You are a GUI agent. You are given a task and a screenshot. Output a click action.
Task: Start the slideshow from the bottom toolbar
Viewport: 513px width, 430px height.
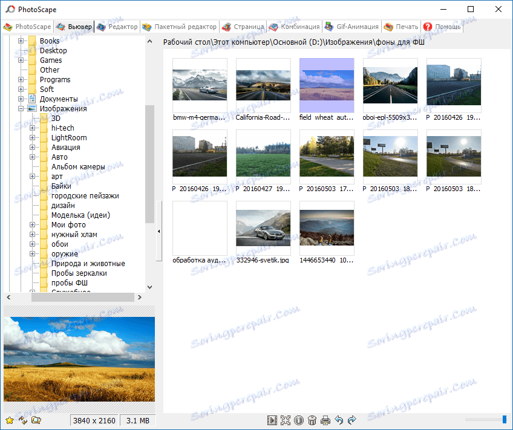271,420
